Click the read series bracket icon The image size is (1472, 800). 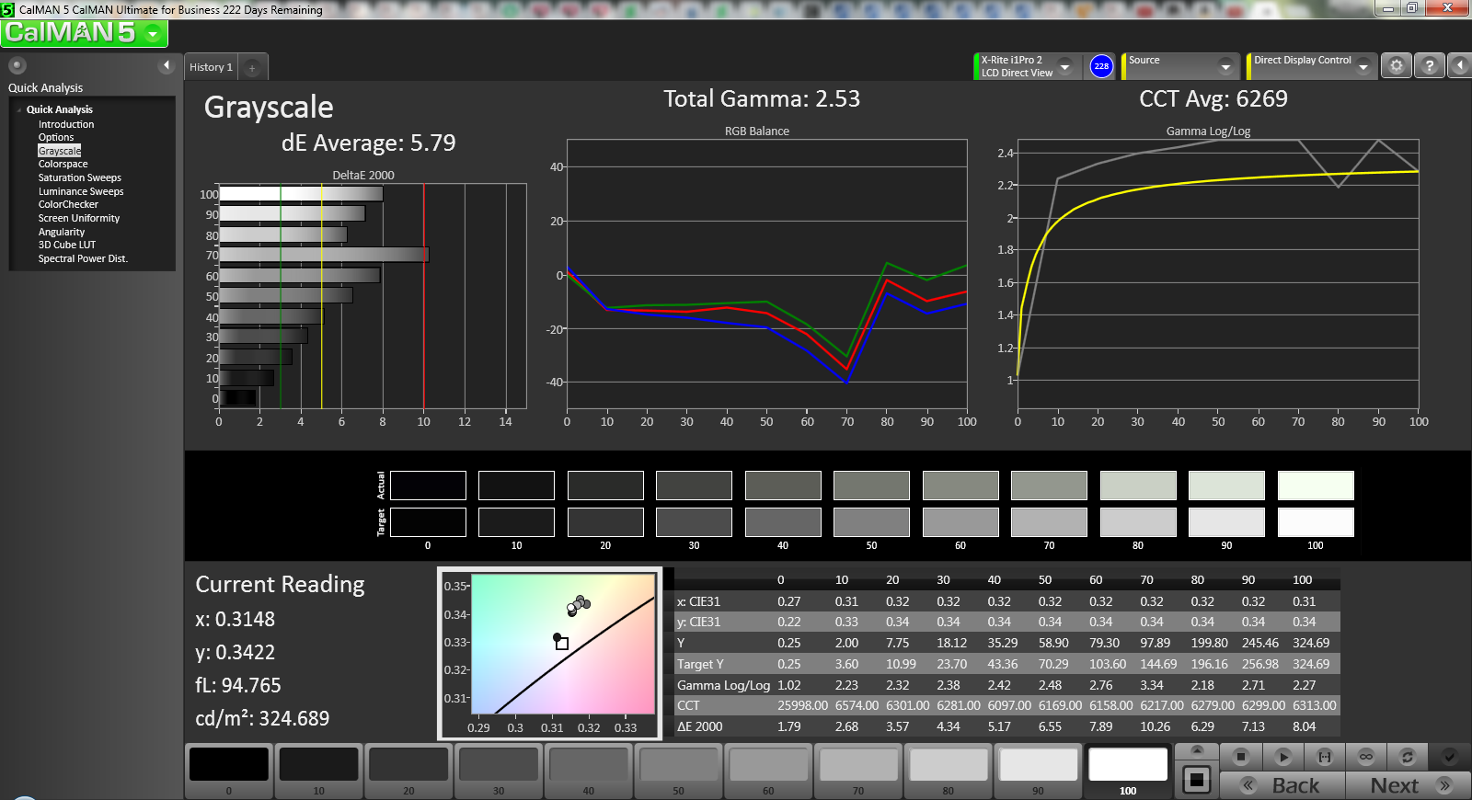[1325, 757]
